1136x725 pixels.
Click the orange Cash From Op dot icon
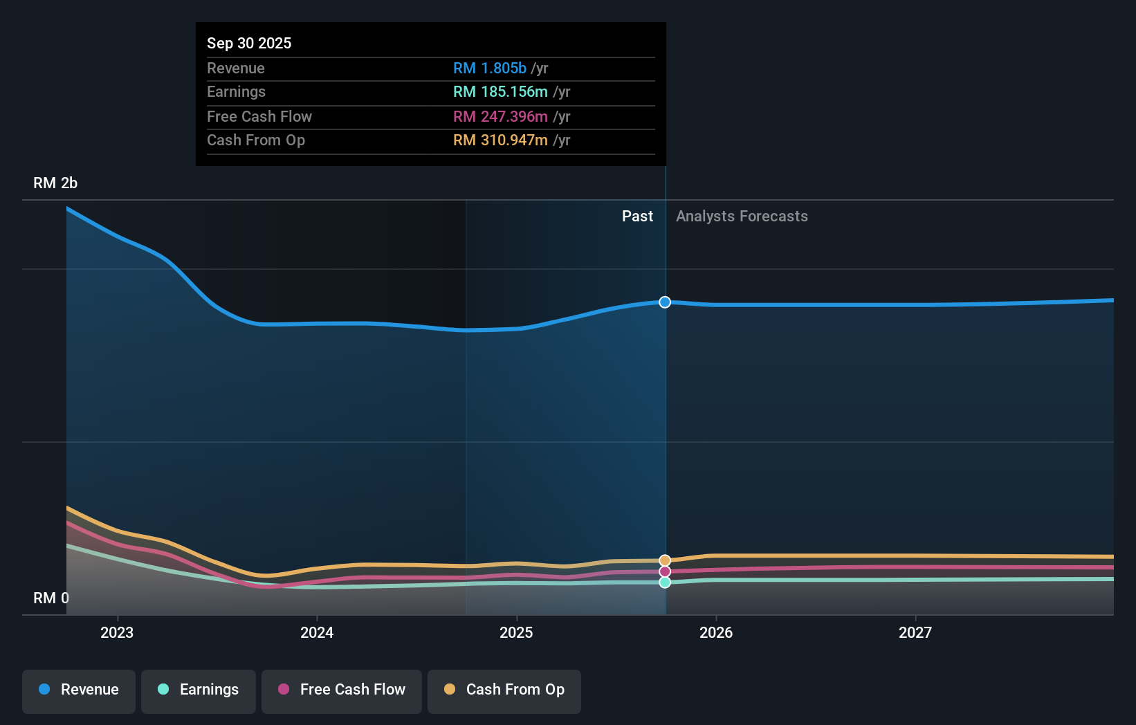(450, 690)
